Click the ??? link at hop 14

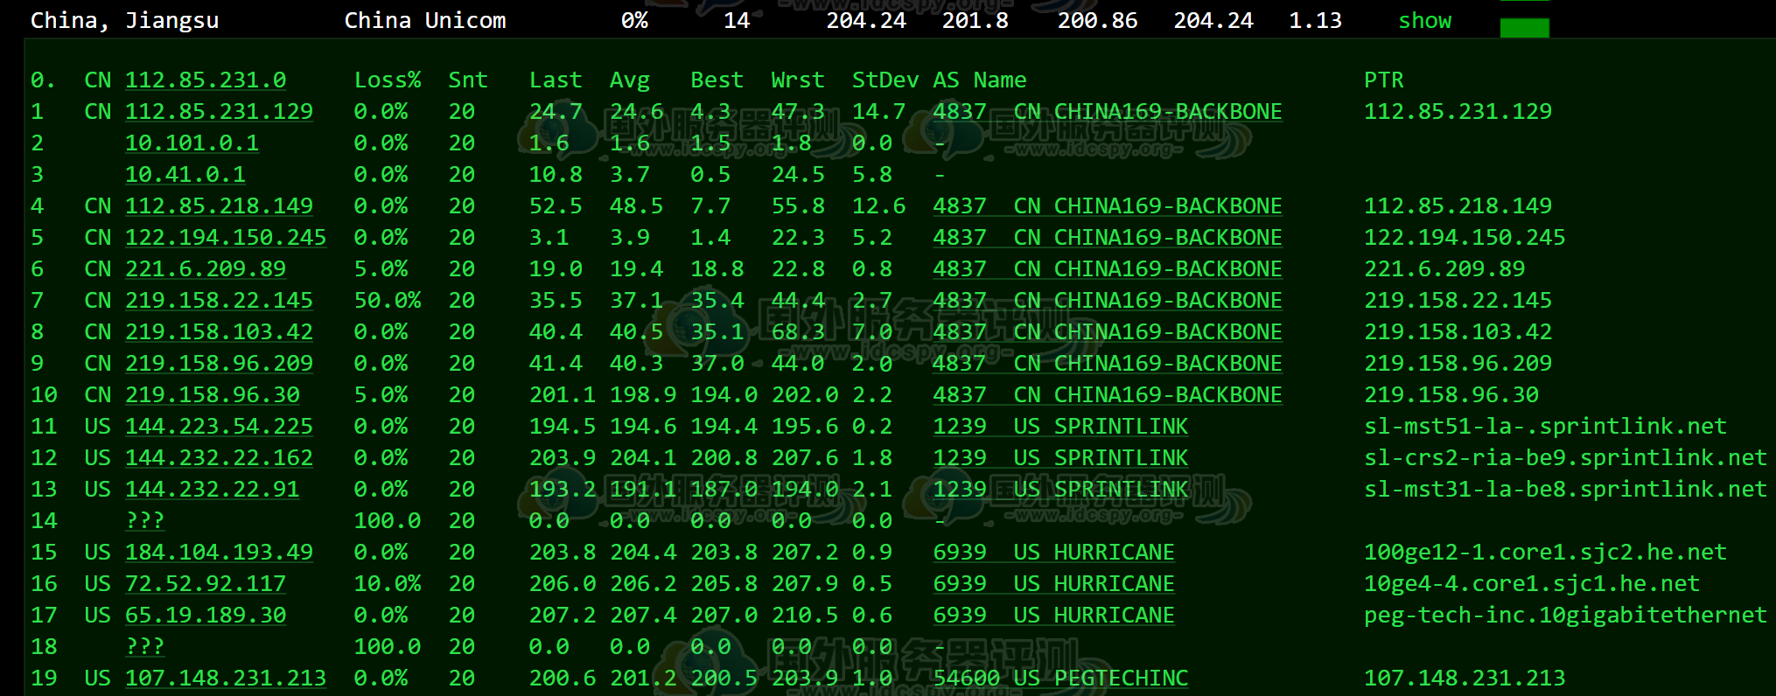point(145,520)
